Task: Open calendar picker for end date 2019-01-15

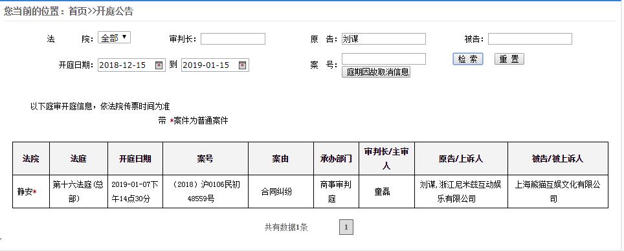Action: click(242, 65)
